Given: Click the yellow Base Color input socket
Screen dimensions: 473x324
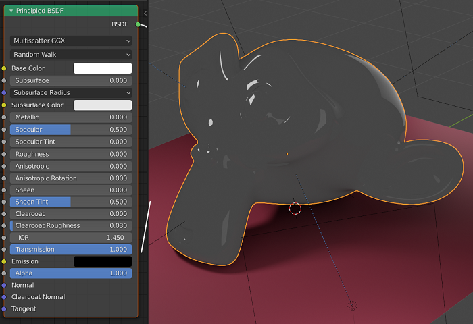Looking at the screenshot, I should pyautogui.click(x=4, y=68).
